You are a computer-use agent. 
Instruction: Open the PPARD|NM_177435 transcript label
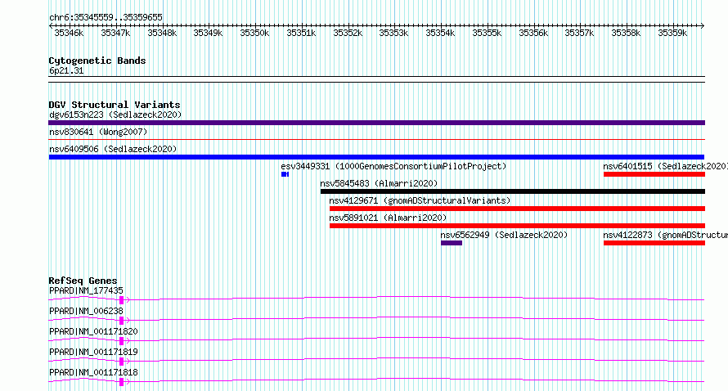87,290
